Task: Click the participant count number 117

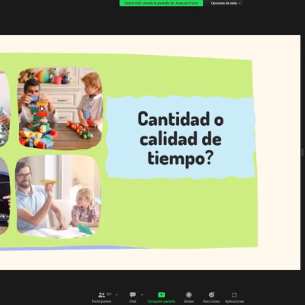Action: point(109,294)
